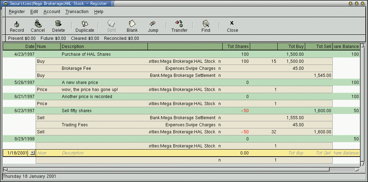
Task: Click the Help menu
Action: click(x=99, y=12)
